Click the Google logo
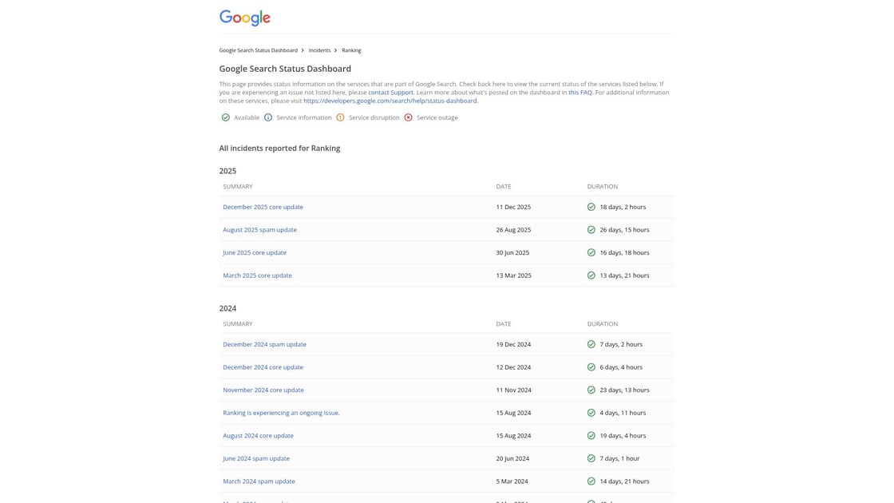 (244, 16)
